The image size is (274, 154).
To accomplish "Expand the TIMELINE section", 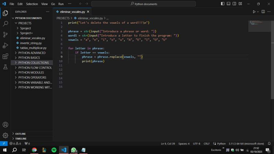I will click(x=21, y=139).
